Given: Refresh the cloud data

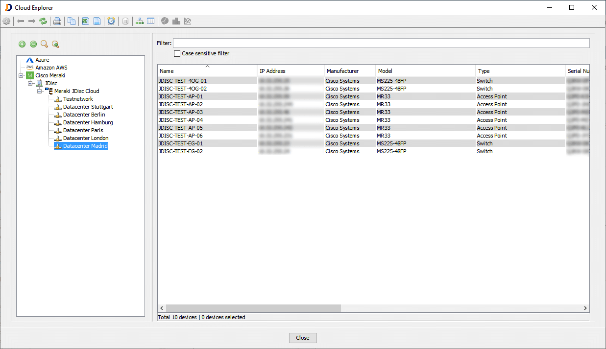Looking at the screenshot, I should point(43,21).
